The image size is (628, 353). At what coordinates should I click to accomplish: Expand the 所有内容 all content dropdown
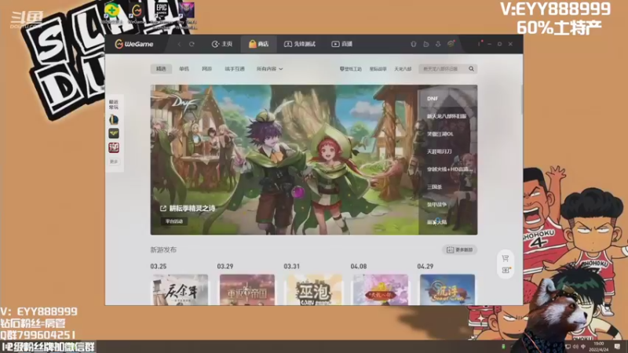(269, 69)
